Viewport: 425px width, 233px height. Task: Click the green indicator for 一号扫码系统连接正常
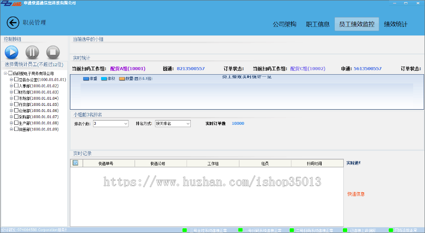tap(240, 230)
